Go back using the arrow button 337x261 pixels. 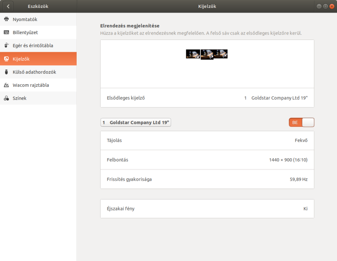tap(8, 6)
